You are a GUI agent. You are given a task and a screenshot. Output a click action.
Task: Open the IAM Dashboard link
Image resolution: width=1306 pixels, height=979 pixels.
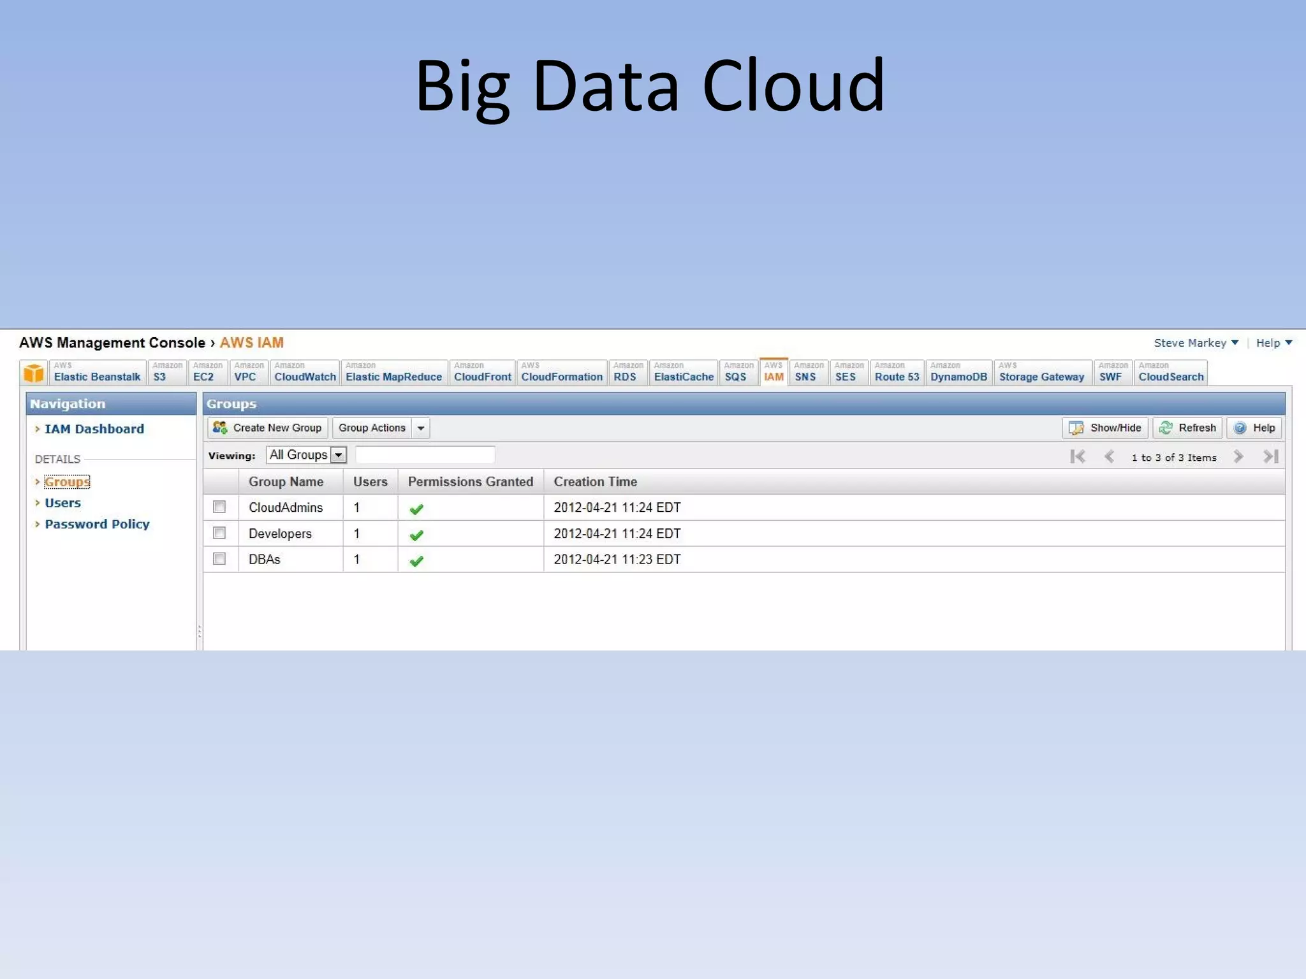94,429
